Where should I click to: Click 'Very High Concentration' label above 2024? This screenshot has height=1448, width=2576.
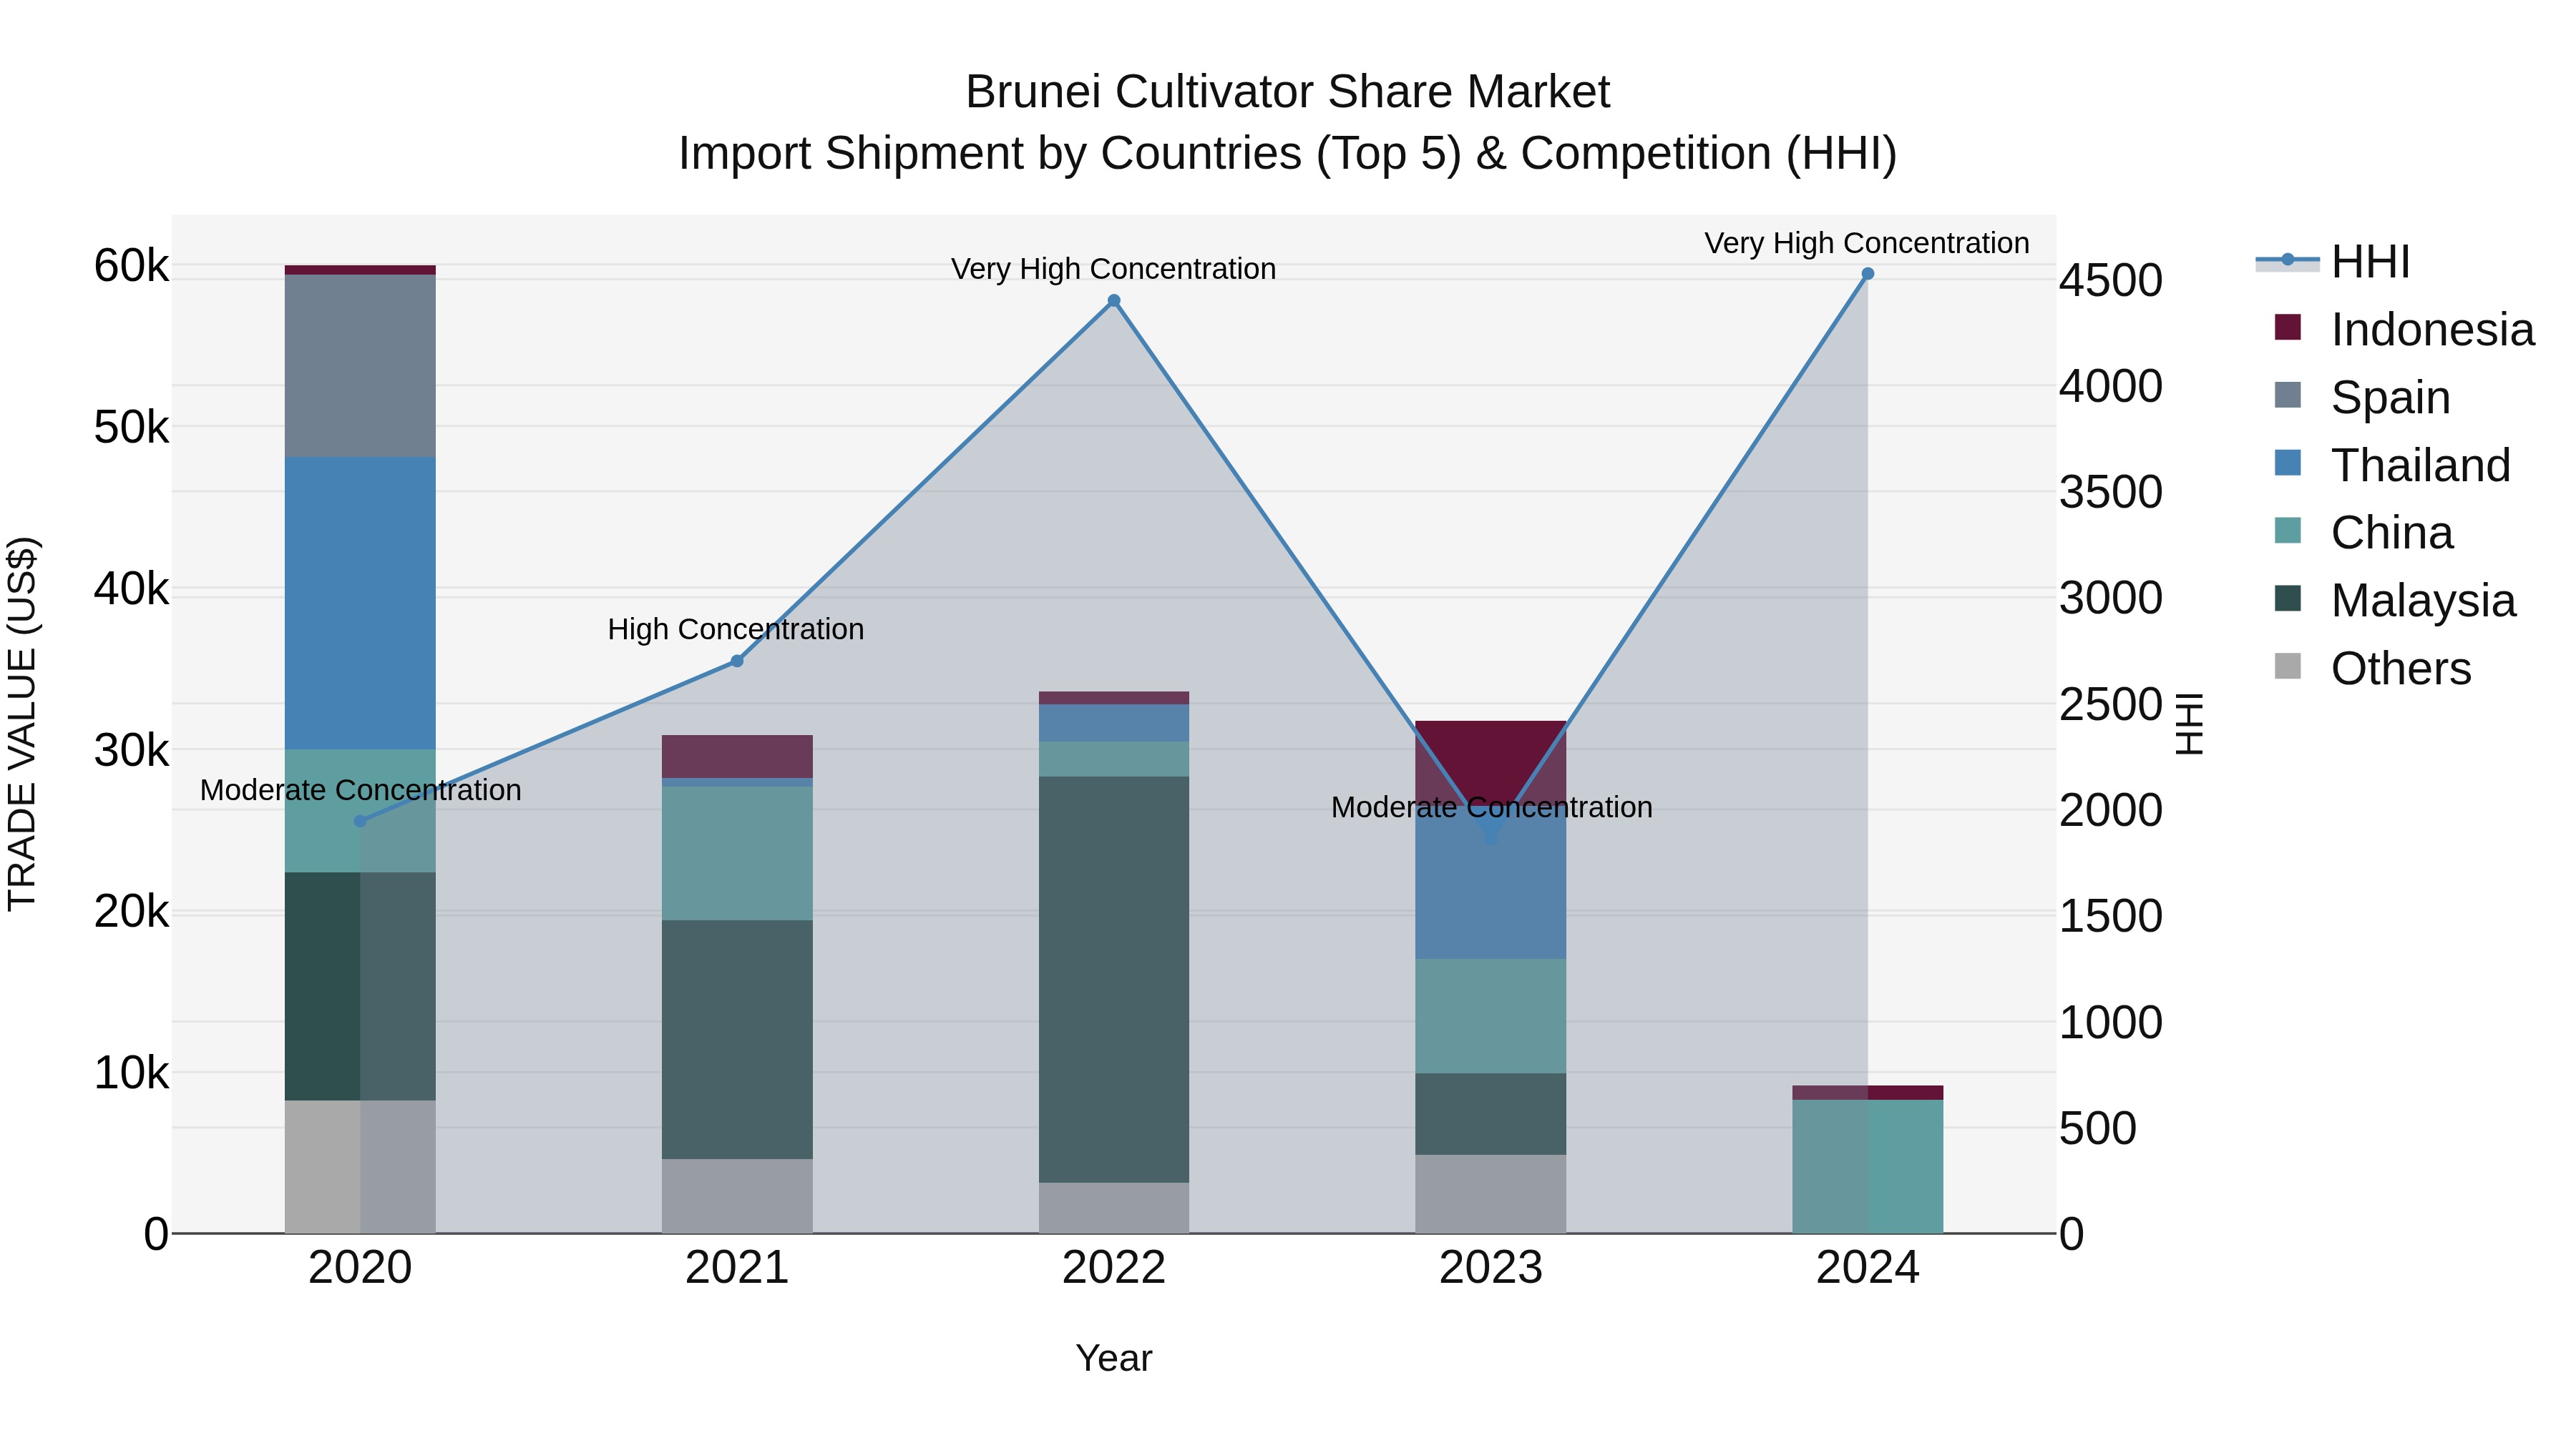[x=1867, y=243]
